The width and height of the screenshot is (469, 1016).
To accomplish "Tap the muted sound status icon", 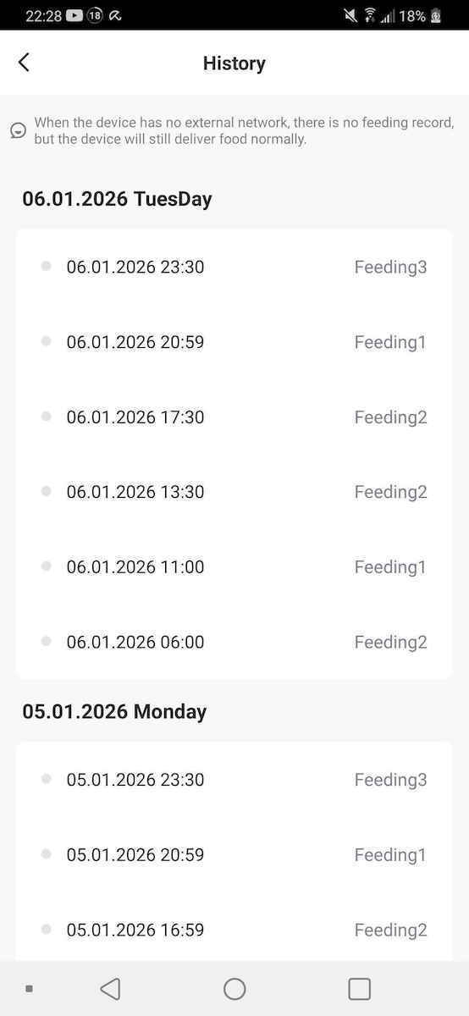I will pos(350,15).
